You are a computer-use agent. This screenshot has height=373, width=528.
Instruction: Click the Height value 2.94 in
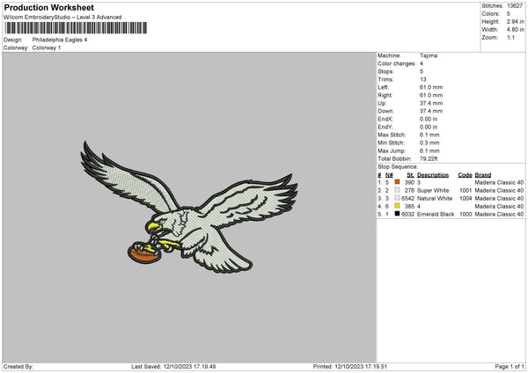(x=515, y=21)
